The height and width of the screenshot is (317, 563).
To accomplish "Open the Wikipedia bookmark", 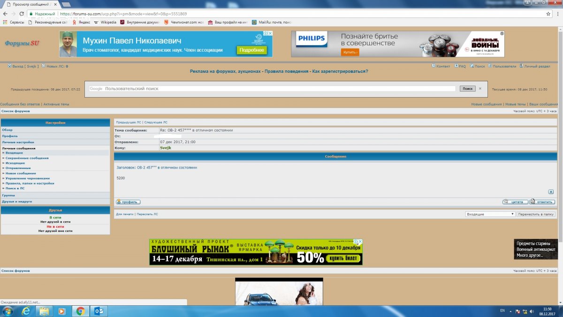I will tap(105, 22).
